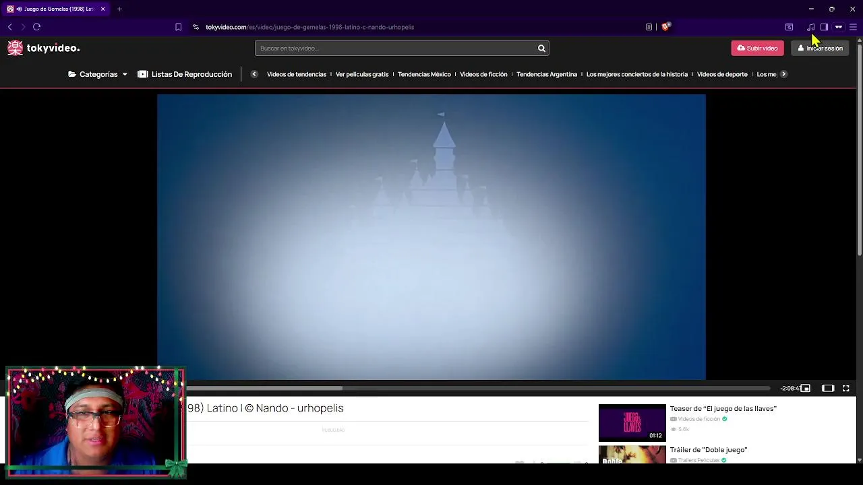Click the video title Latino Nando urhopelis
This screenshot has width=863, height=485.
coord(265,408)
